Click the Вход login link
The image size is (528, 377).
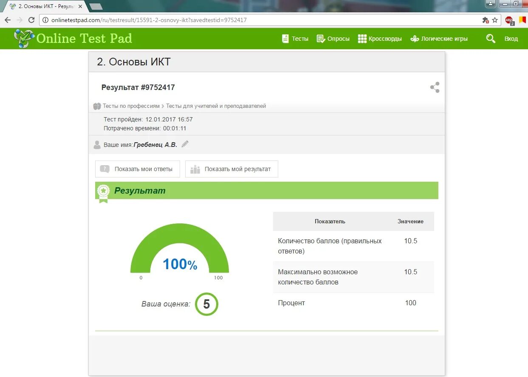click(x=511, y=39)
